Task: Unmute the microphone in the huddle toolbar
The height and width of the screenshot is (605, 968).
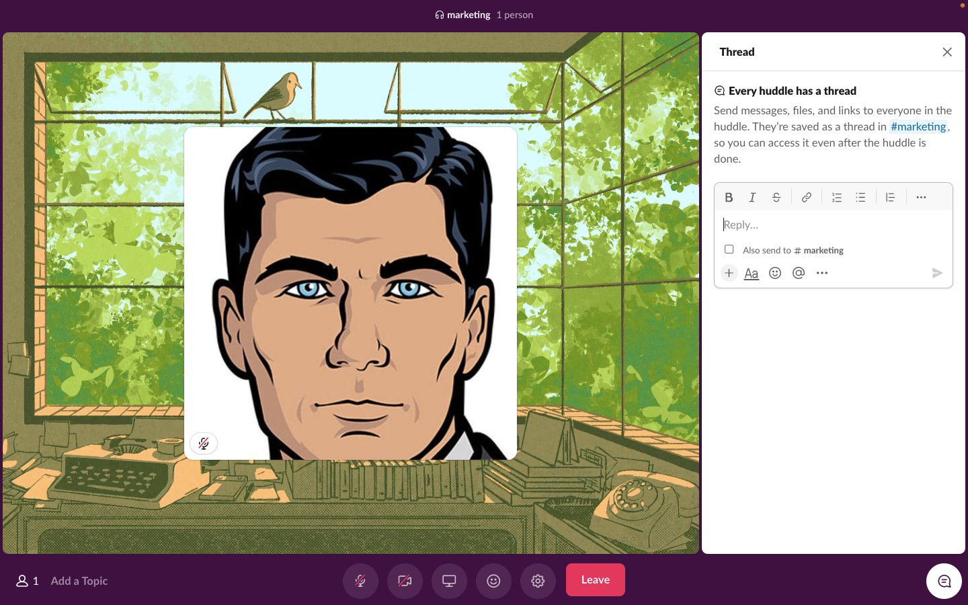Action: tap(360, 580)
